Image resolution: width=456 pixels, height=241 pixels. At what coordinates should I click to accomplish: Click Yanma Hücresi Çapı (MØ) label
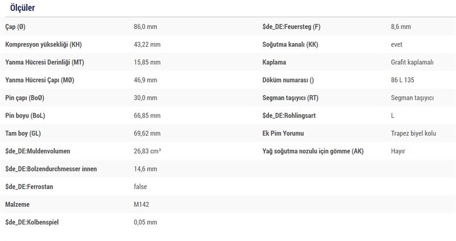point(40,80)
